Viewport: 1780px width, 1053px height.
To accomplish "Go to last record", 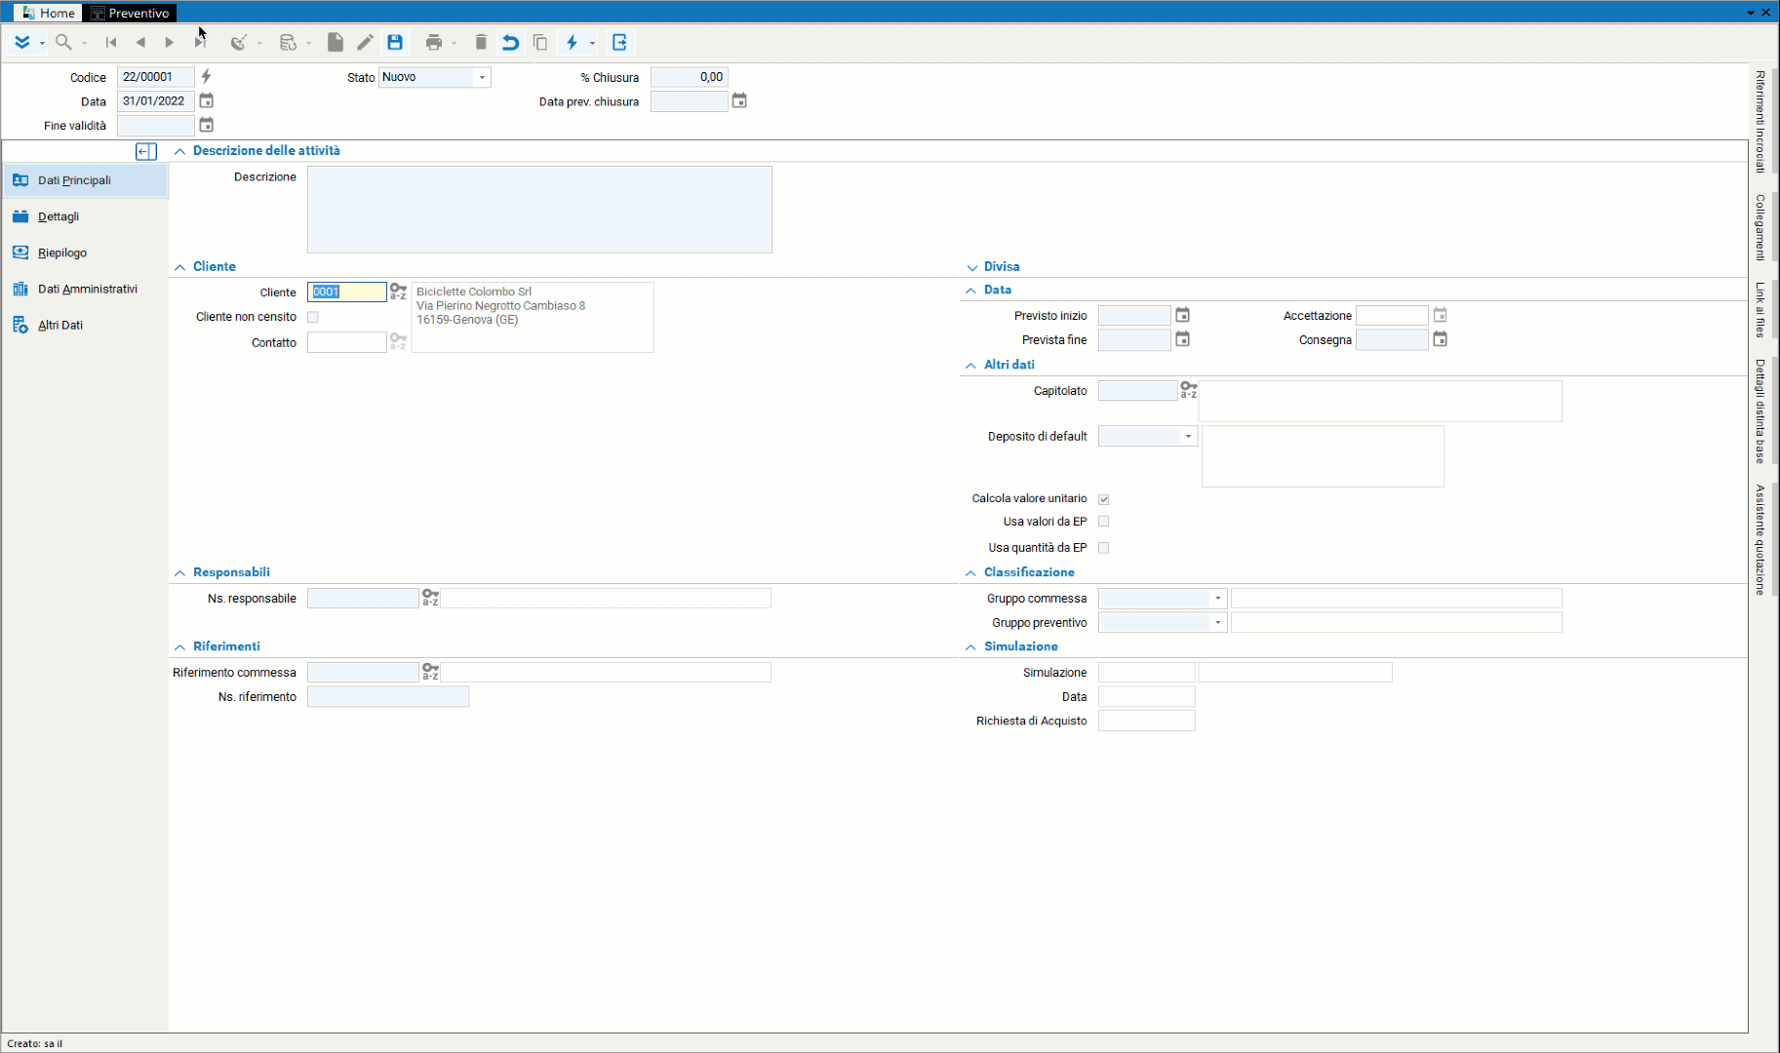I will (x=200, y=42).
